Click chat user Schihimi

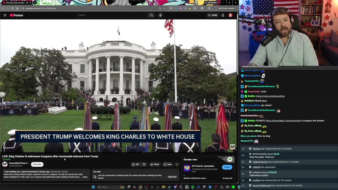click(x=249, y=101)
